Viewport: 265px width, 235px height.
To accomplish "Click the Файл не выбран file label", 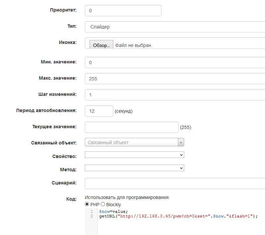I will pyautogui.click(x=134, y=45).
